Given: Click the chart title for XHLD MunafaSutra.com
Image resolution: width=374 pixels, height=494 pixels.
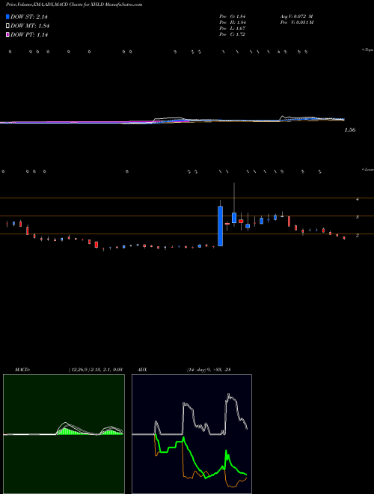Looking at the screenshot, I should point(74,4).
